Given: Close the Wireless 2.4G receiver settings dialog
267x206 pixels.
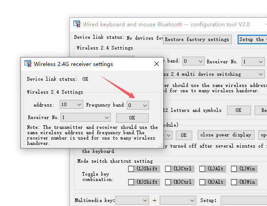Looking at the screenshot, I should point(156,64).
